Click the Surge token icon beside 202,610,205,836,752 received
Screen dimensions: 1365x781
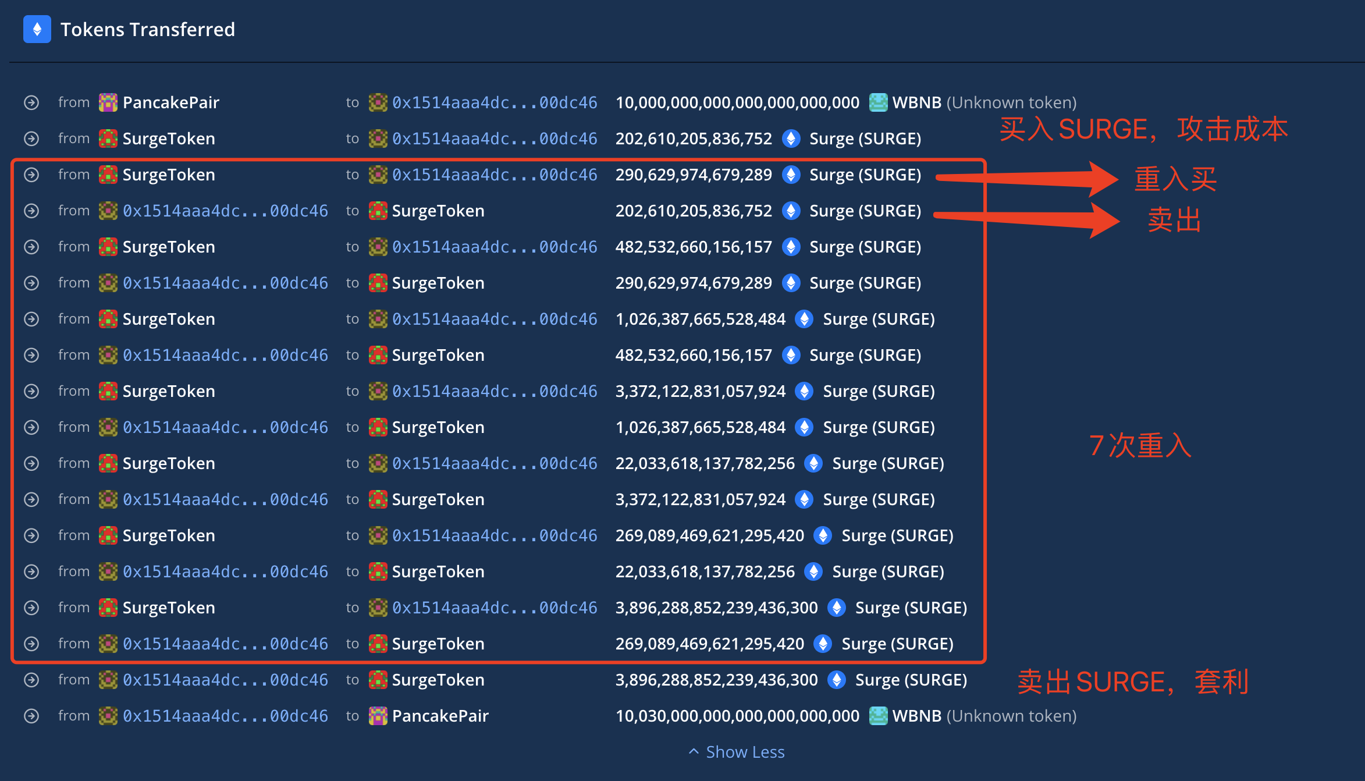(x=791, y=139)
